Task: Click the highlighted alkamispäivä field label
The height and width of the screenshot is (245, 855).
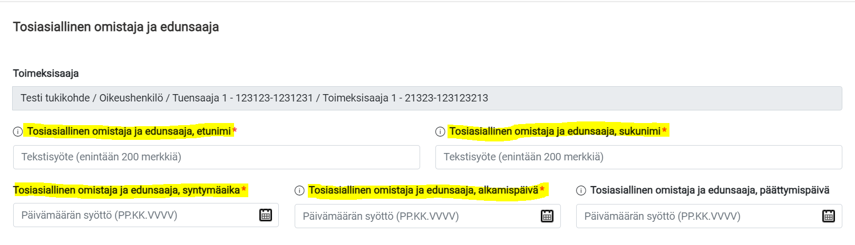Action: click(423, 190)
